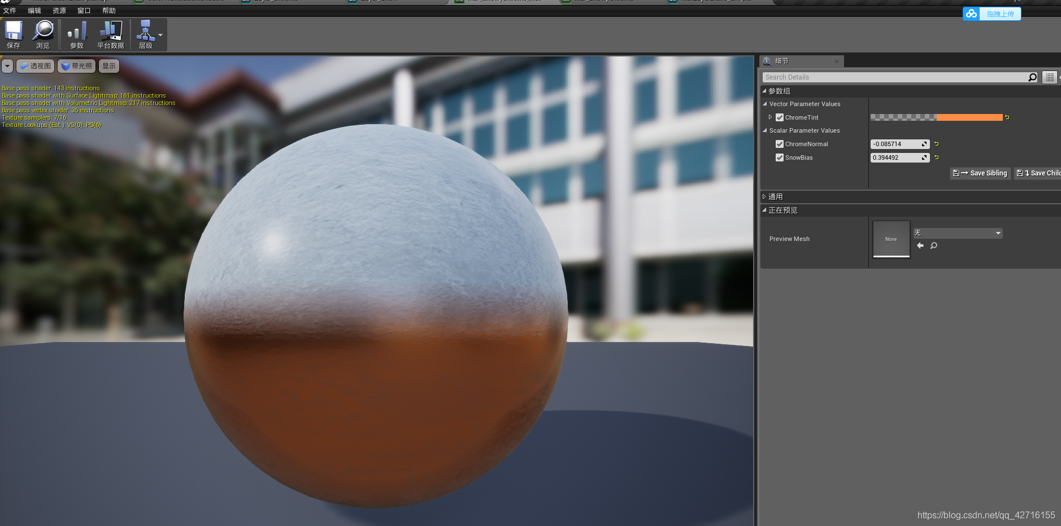Collapse the Scalar Parameter Values group

pyautogui.click(x=764, y=130)
